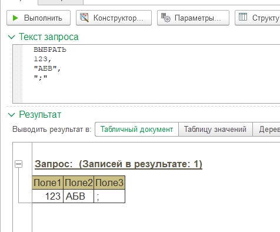
Task: Select the Поле1 column header
Action: [x=48, y=183]
